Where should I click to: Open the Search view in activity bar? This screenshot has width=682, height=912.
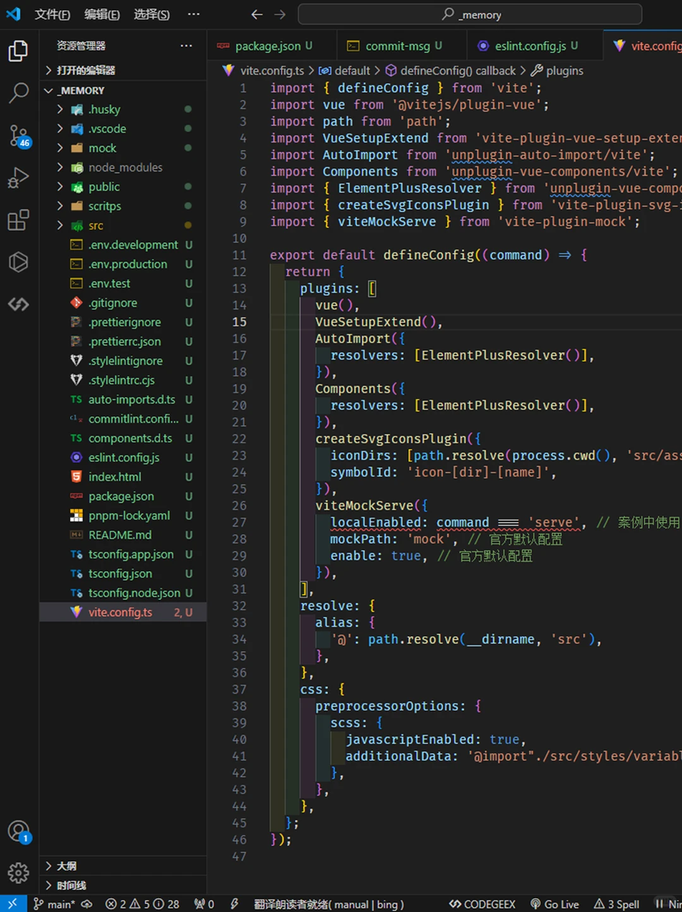(x=18, y=93)
